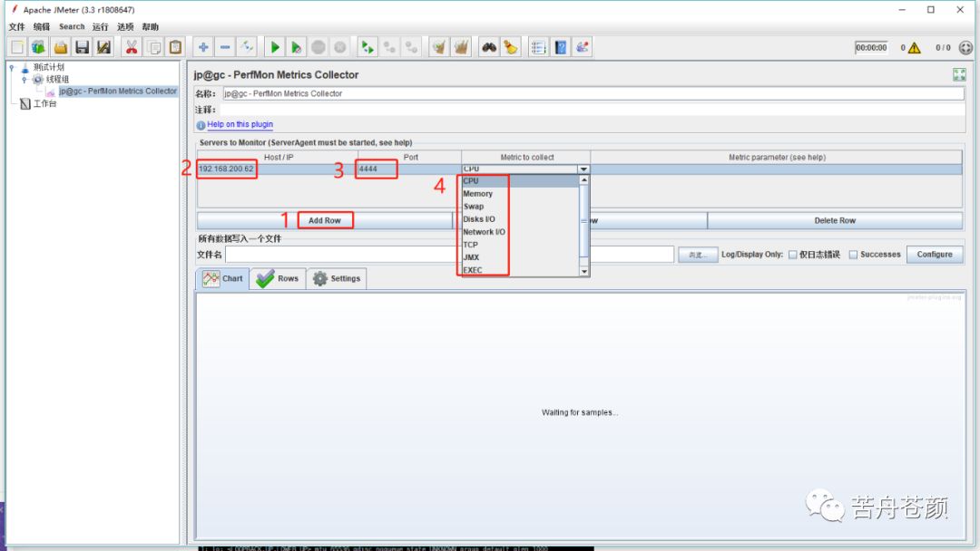Select the 工作台 tree item
Viewport: 980px width, 551px height.
point(44,103)
